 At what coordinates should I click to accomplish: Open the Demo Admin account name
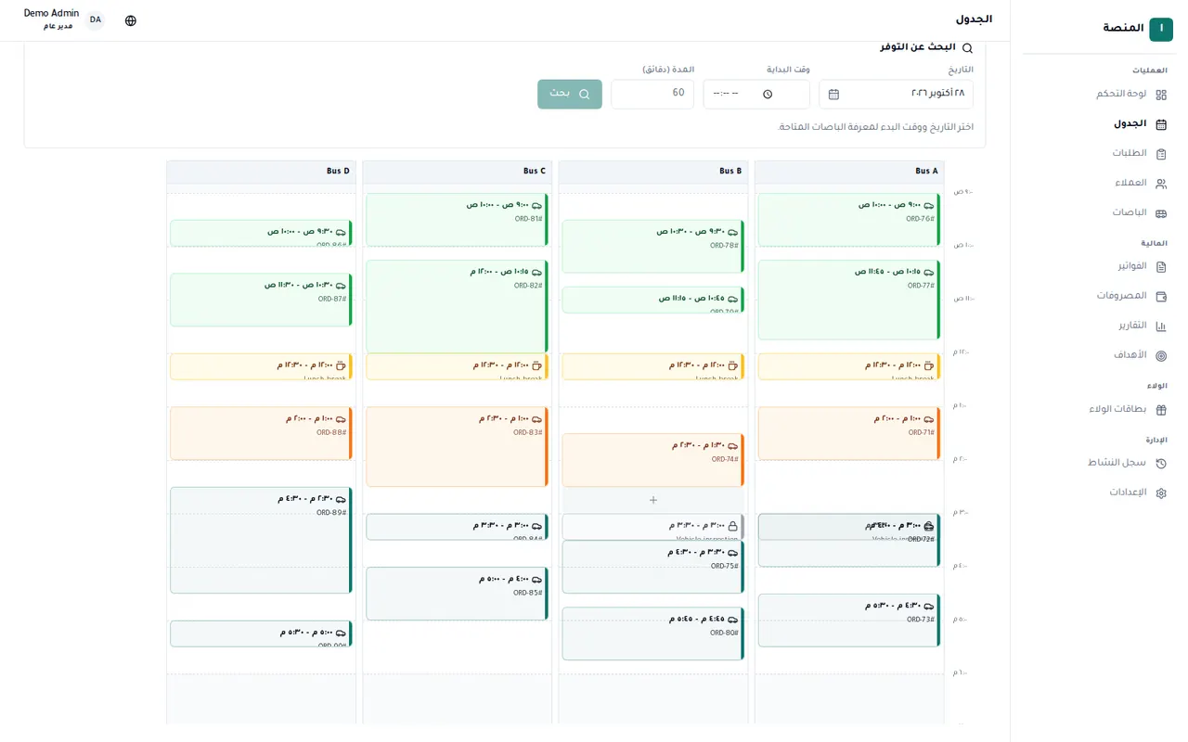click(x=51, y=14)
